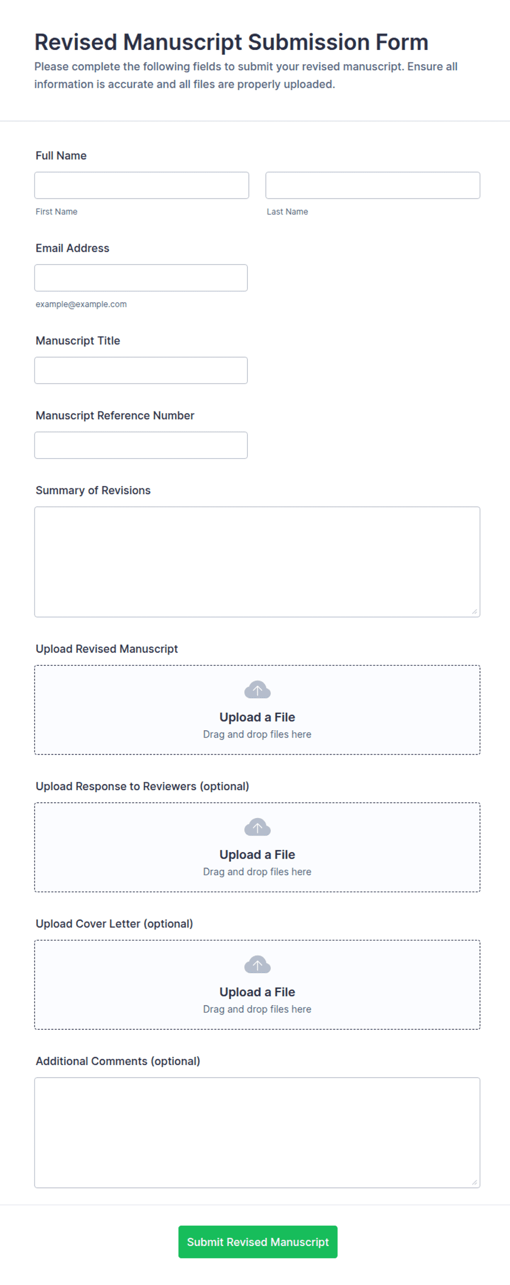Click the cloud icon under Upload Revised Manuscript
Viewport: 510px width, 1285px height.
coord(257,690)
